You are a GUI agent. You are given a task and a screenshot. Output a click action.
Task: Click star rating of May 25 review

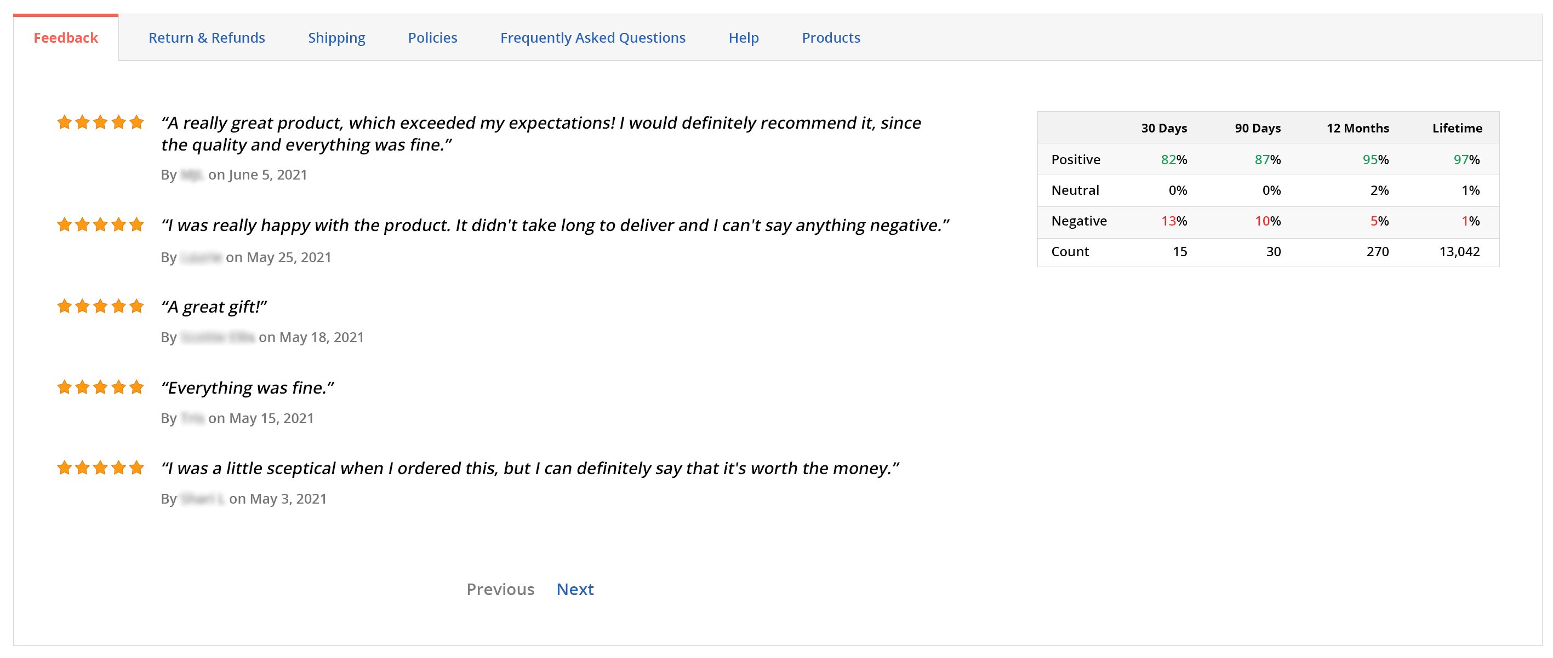101,225
